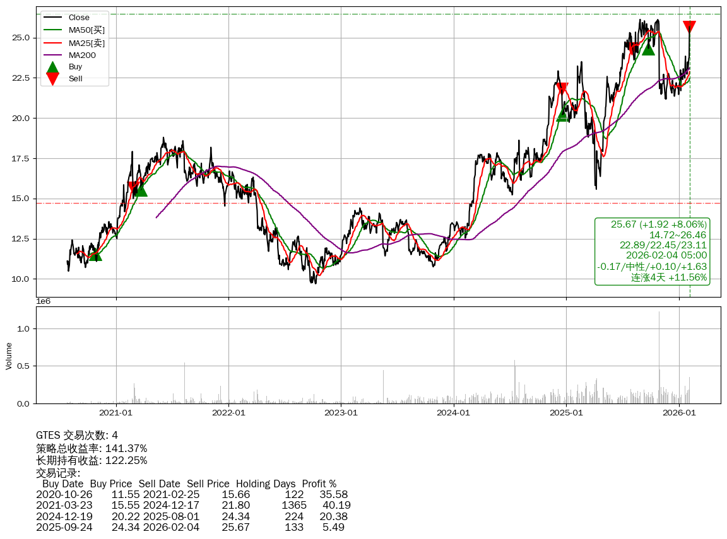The width and height of the screenshot is (727, 539).
Task: Click the Volume y-axis label
Action: coord(9,356)
